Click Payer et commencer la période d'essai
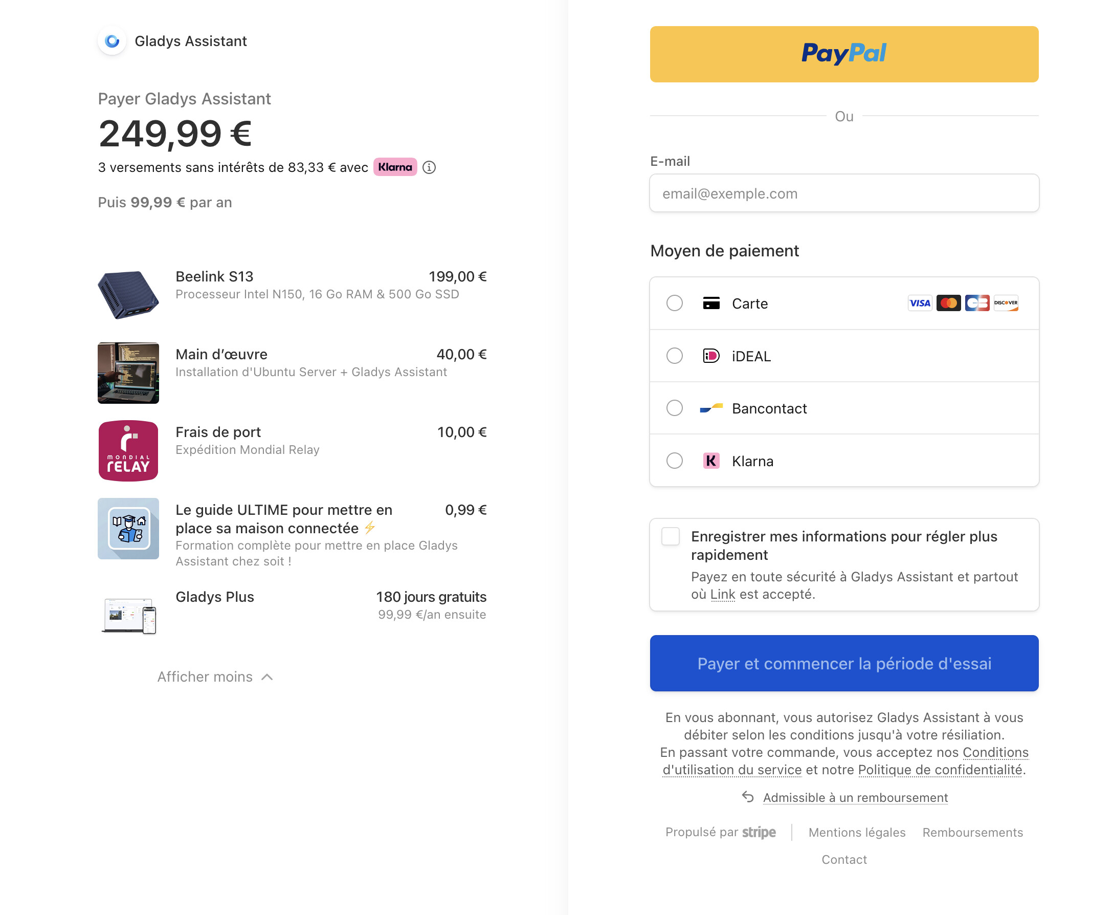 [843, 663]
